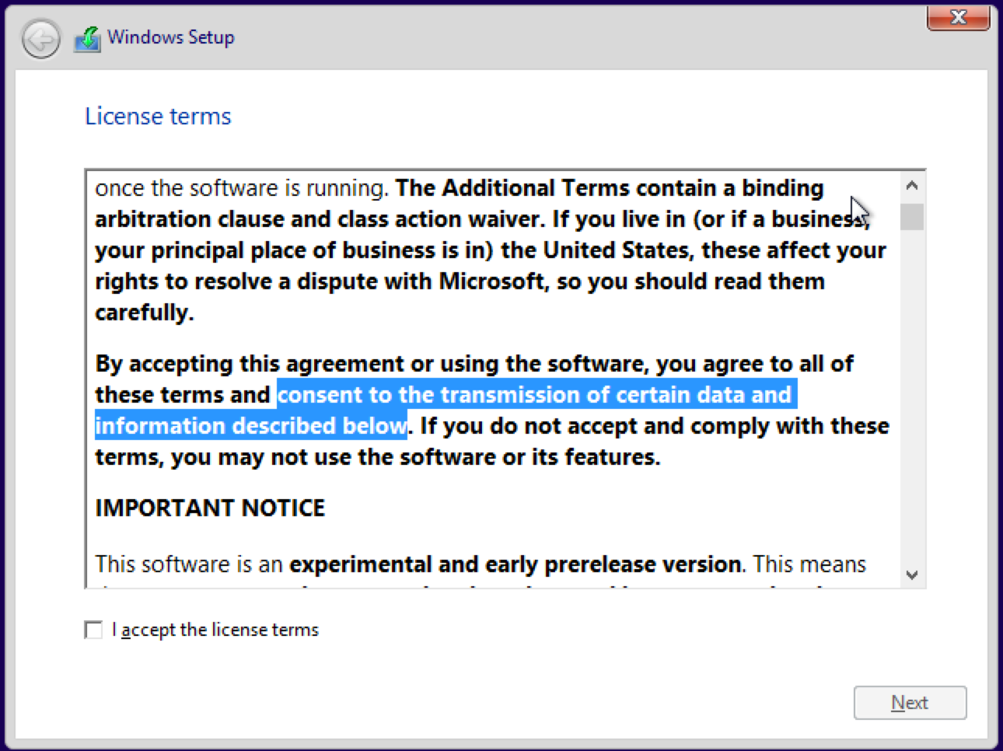Screen dimensions: 1003x751
Task: Click the highlighted 'information described below' text
Action: coord(250,426)
